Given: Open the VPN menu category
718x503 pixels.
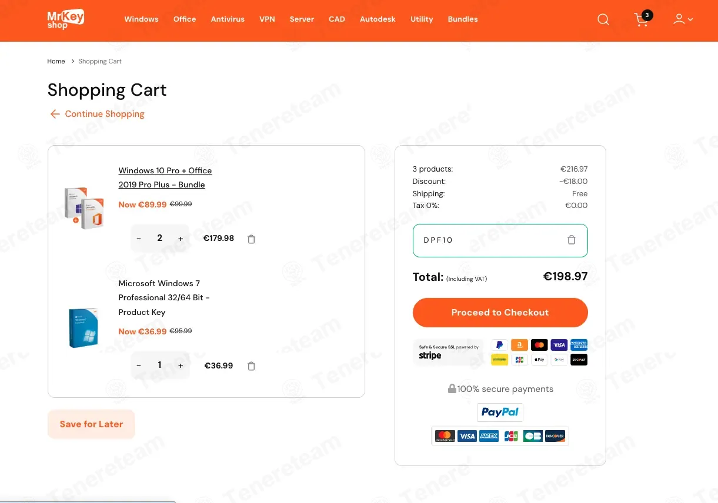Looking at the screenshot, I should [267, 19].
